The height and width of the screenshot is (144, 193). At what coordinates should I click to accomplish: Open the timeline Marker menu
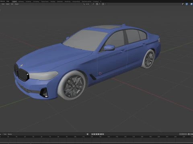coord(10,134)
